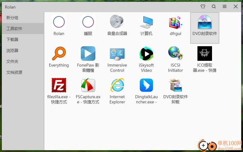Select the 工具软件 group
The image size is (243, 152).
[x=23, y=29]
